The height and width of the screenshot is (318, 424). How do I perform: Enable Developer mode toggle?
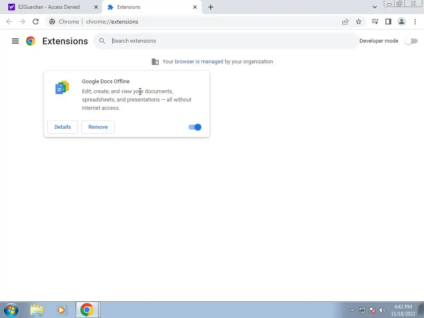coord(411,41)
